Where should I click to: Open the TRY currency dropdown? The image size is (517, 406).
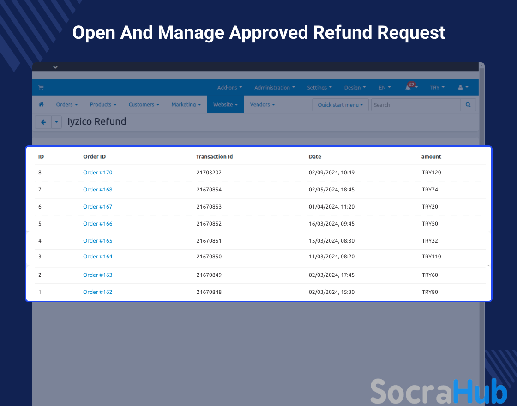click(x=437, y=87)
